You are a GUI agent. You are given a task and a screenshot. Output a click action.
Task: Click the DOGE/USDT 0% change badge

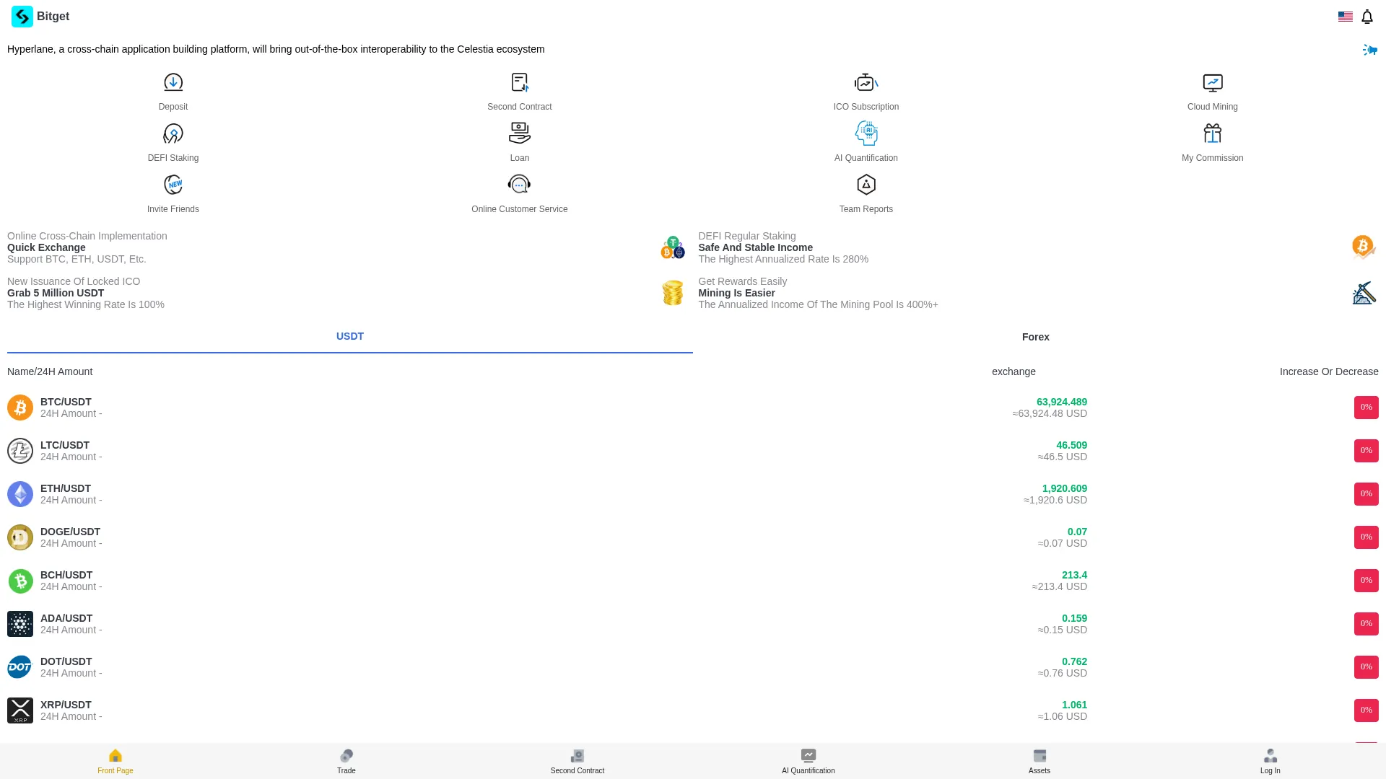[x=1367, y=537]
